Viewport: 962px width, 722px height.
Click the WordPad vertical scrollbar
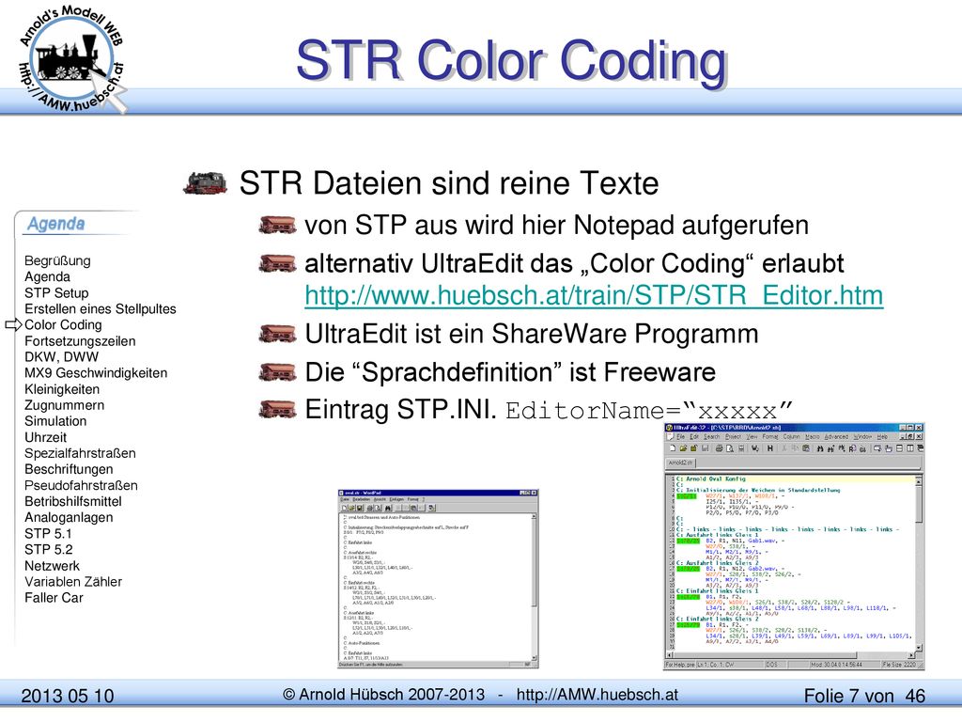(x=534, y=585)
